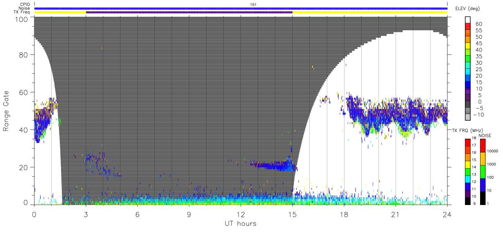Pick the black 1-10 NOISE swatch
The width and height of the screenshot is (503, 232).
[483, 198]
